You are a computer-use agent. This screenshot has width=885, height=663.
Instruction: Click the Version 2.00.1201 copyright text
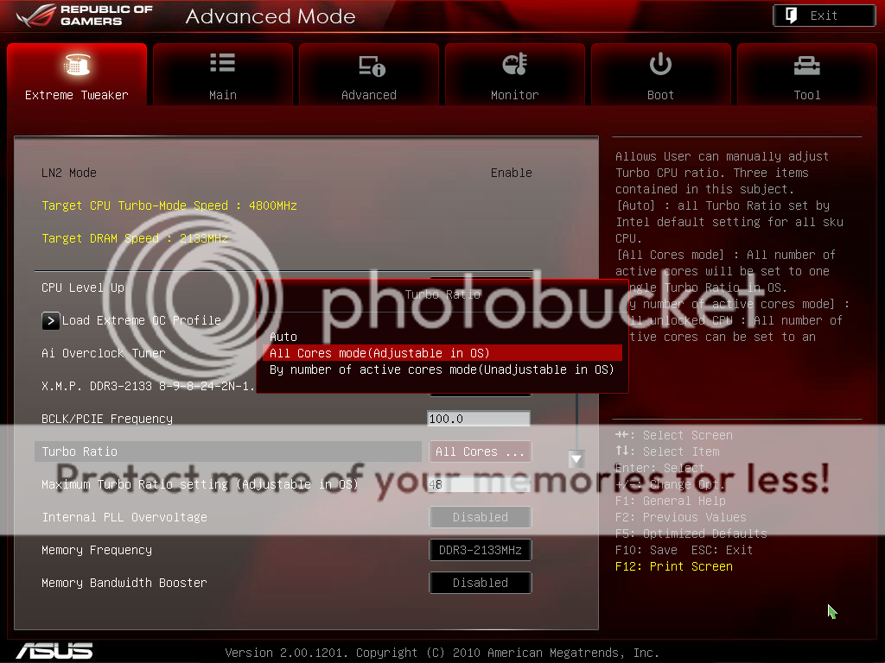(x=442, y=653)
